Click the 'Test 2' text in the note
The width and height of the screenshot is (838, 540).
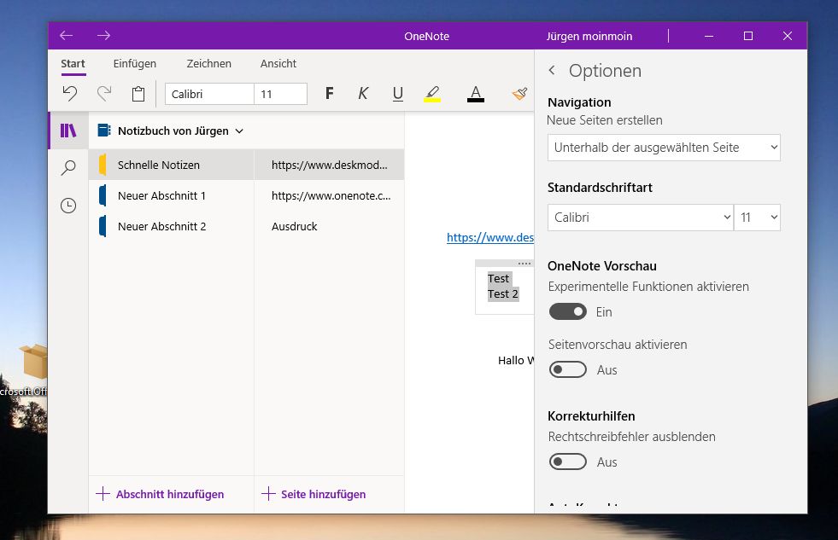click(x=503, y=294)
